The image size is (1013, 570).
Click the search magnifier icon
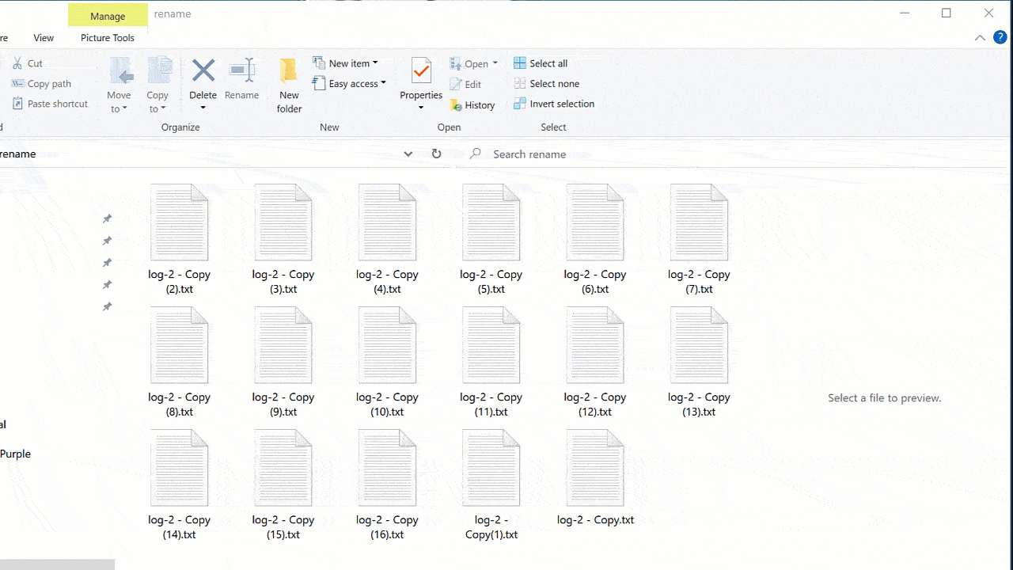pyautogui.click(x=475, y=154)
